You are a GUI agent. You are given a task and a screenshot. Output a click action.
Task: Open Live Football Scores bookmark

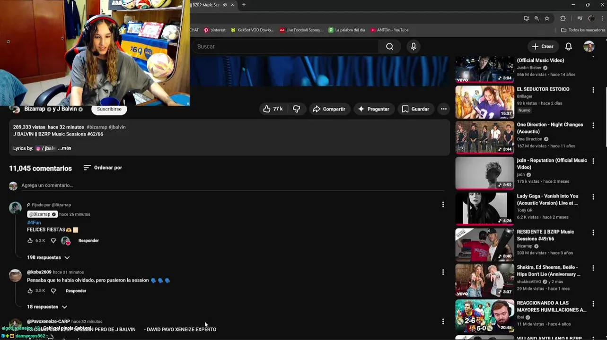click(301, 30)
